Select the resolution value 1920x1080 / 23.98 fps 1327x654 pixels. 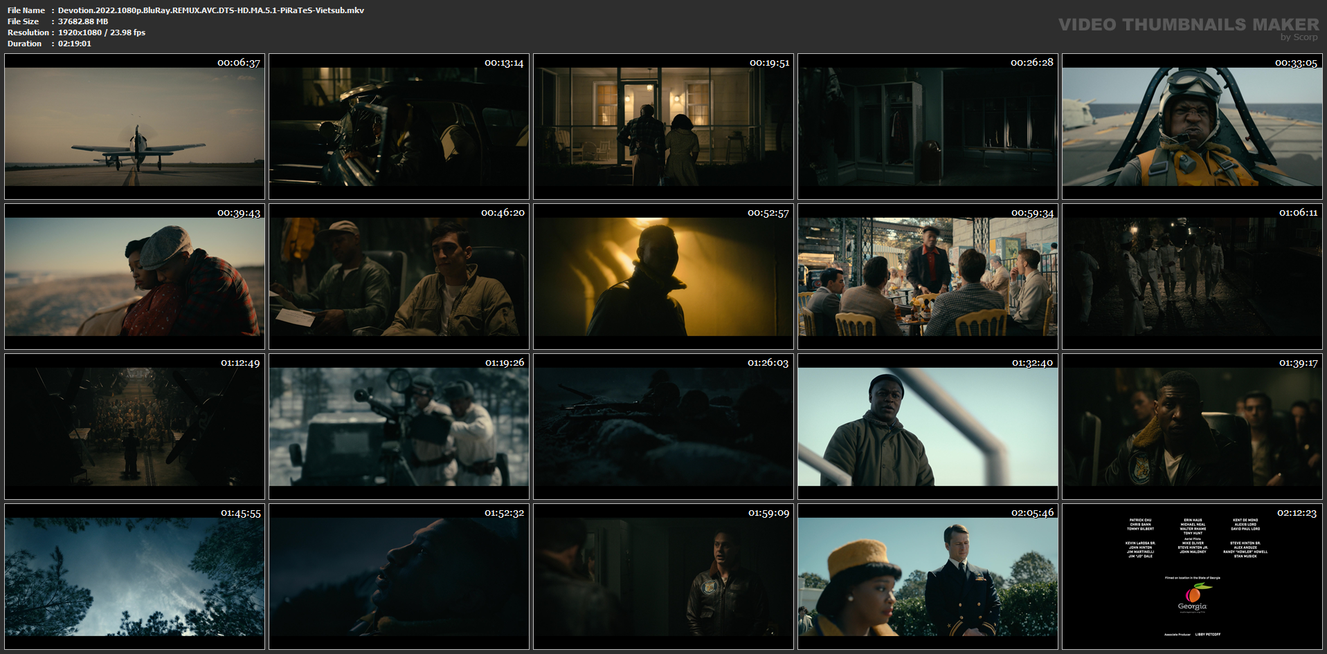coord(102,32)
